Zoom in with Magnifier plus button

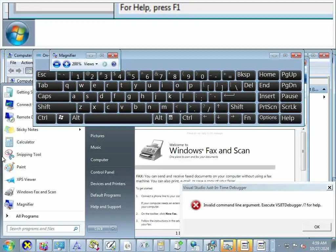pyautogui.click(x=66, y=64)
